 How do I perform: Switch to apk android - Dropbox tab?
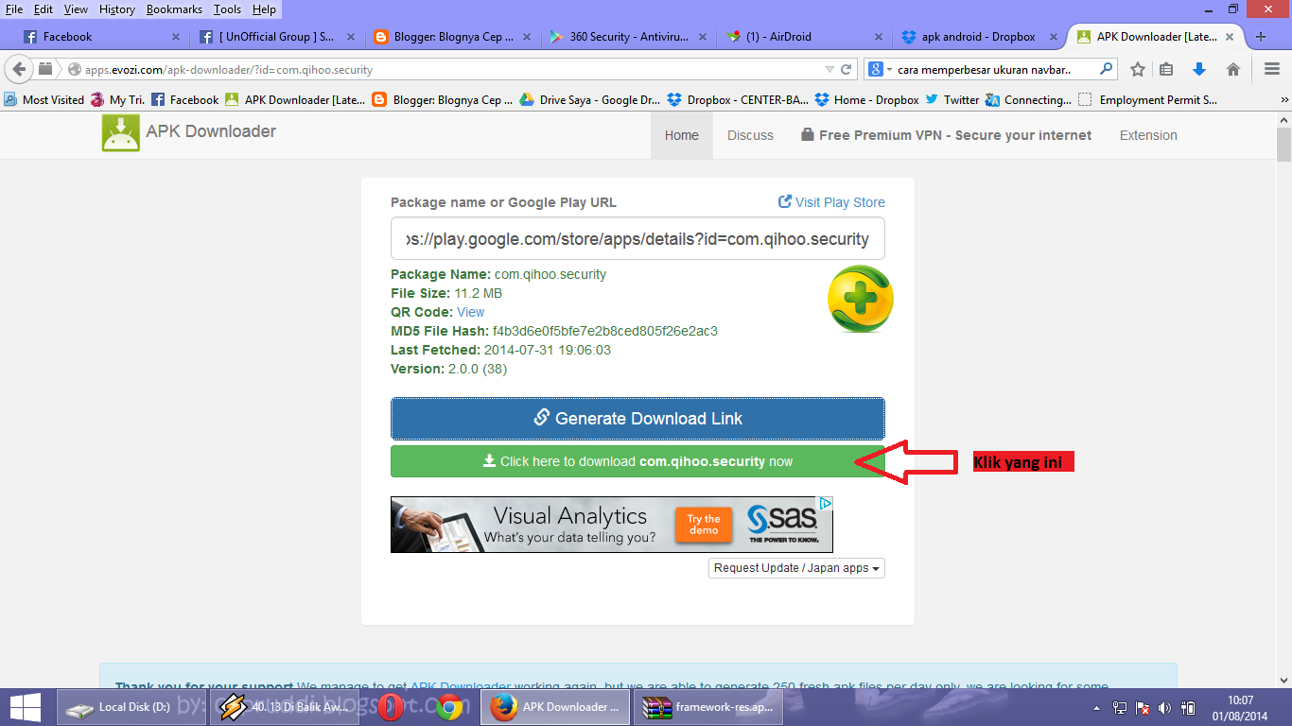980,37
